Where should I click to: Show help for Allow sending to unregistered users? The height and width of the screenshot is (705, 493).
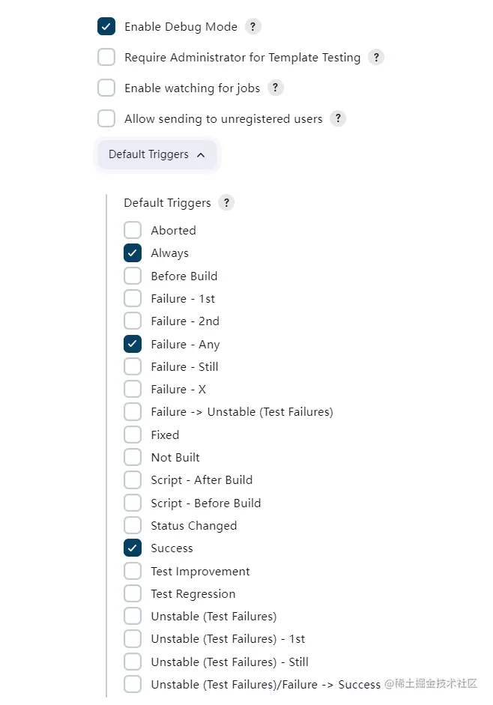338,118
